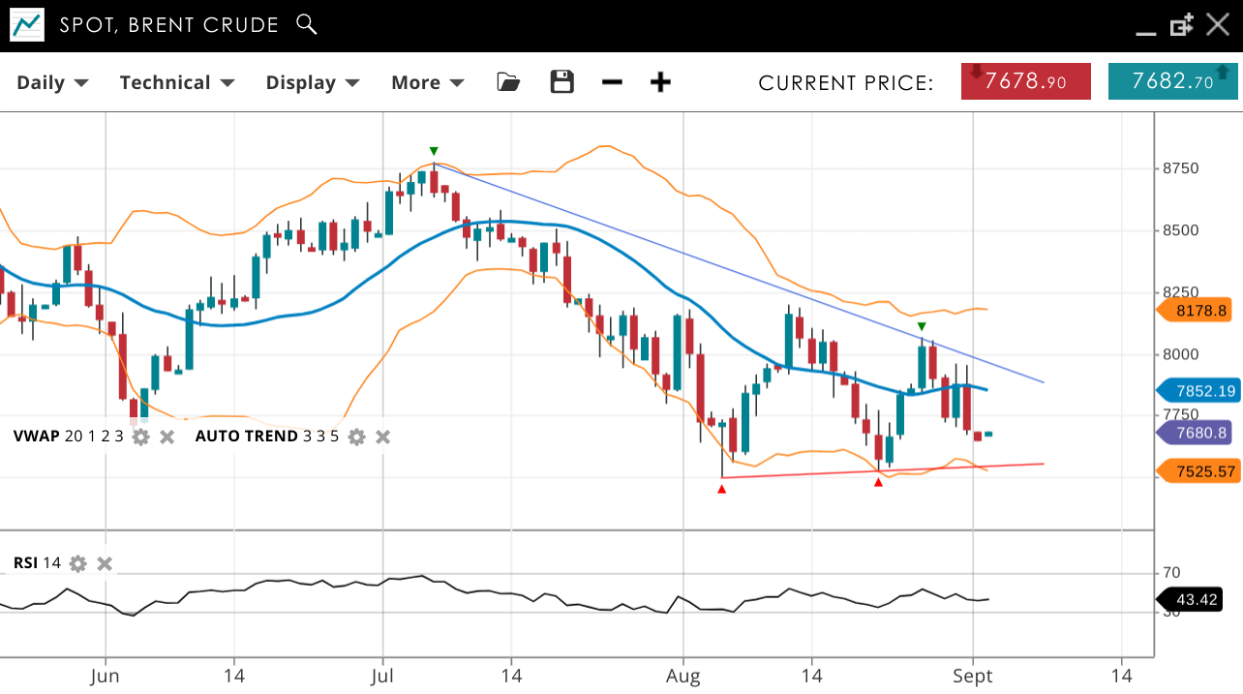
Task: Remove the VWAP indicator
Action: coord(167,437)
